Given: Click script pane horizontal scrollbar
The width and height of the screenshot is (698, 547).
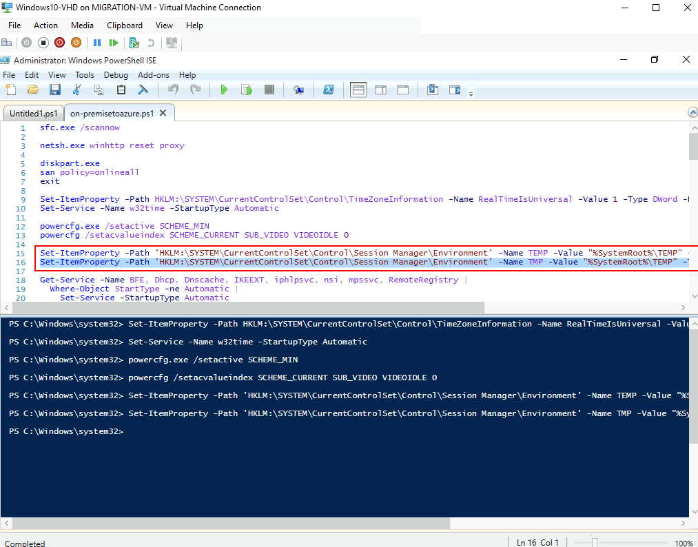Looking at the screenshot, I should (247, 307).
